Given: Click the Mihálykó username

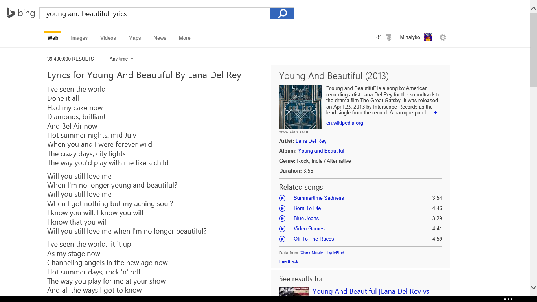Looking at the screenshot, I should 410,37.
